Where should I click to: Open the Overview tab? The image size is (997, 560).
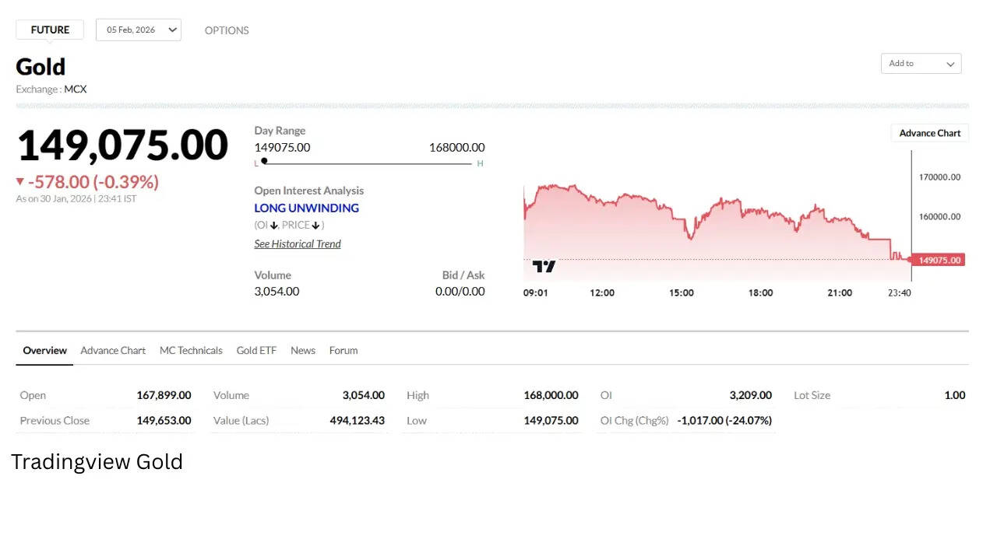click(x=44, y=351)
